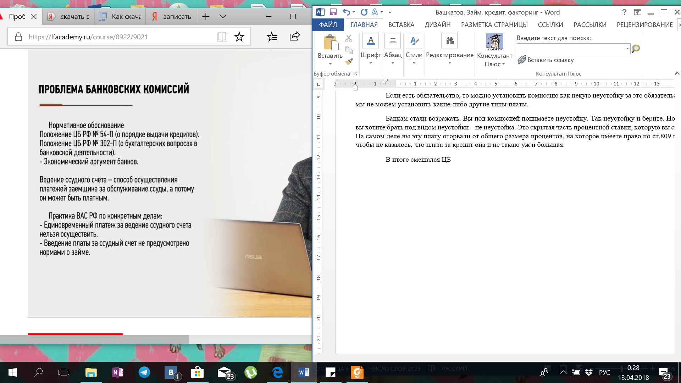
Task: Select the Format Painter brush
Action: pyautogui.click(x=349, y=61)
